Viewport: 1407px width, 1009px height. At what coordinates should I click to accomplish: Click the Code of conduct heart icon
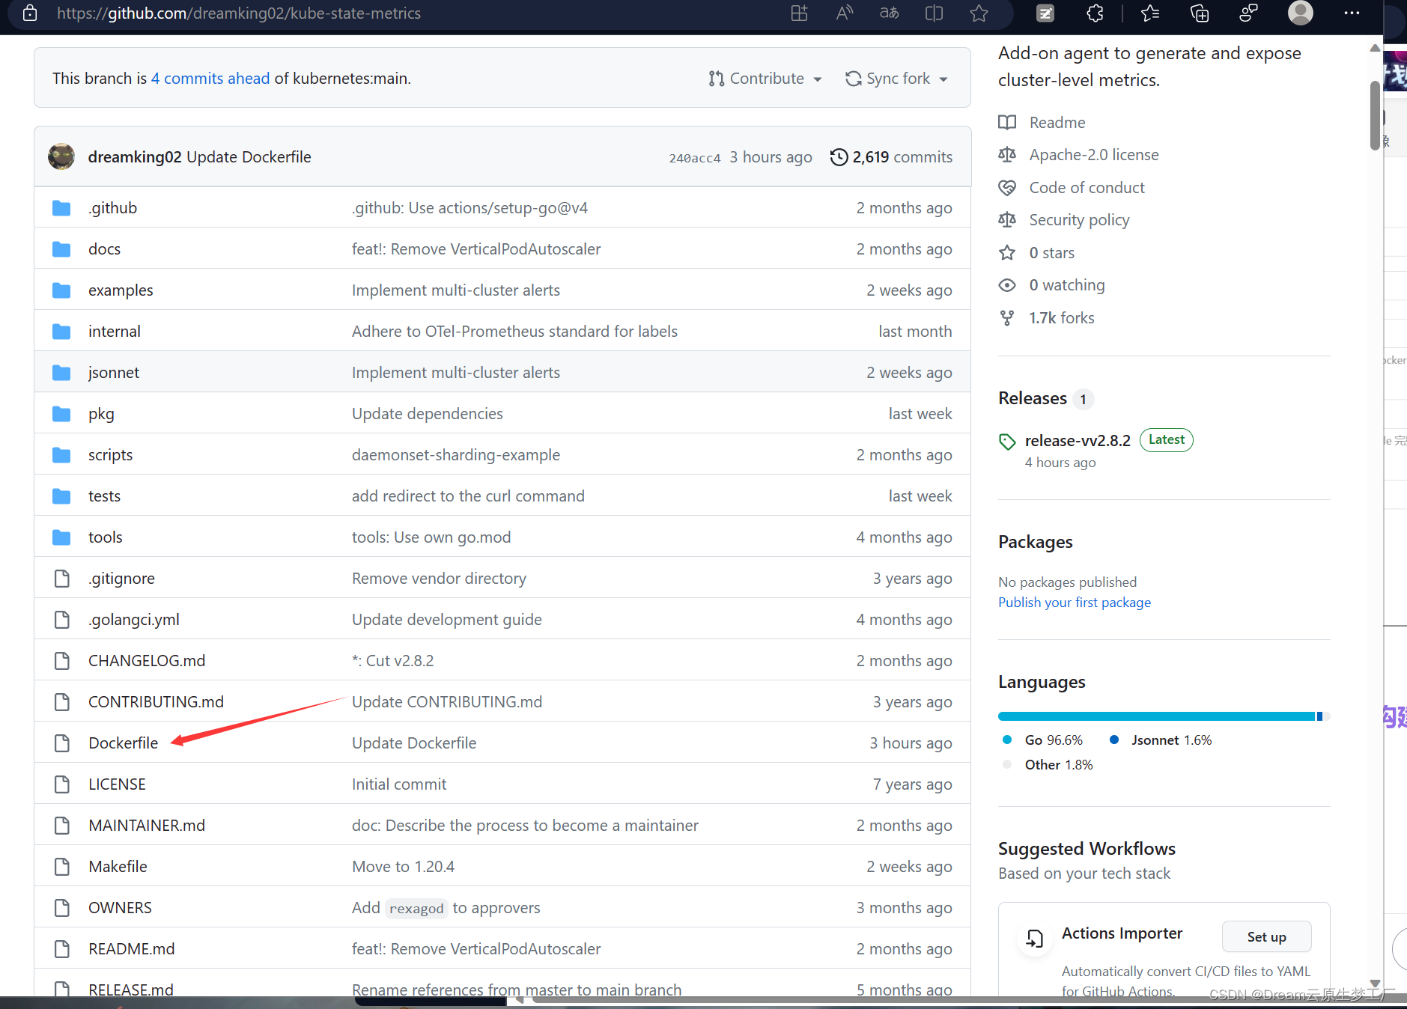point(1007,188)
